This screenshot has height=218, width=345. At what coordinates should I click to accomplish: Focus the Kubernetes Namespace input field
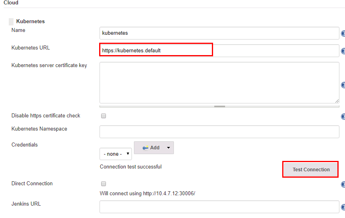[x=219, y=131]
